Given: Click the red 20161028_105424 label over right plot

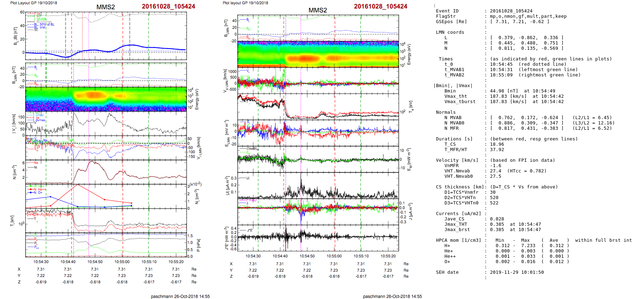Looking at the screenshot, I should tap(381, 6).
